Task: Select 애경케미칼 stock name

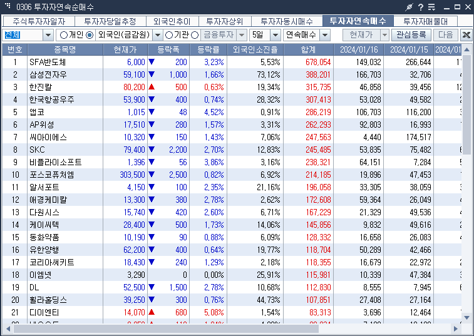Action: 48,200
